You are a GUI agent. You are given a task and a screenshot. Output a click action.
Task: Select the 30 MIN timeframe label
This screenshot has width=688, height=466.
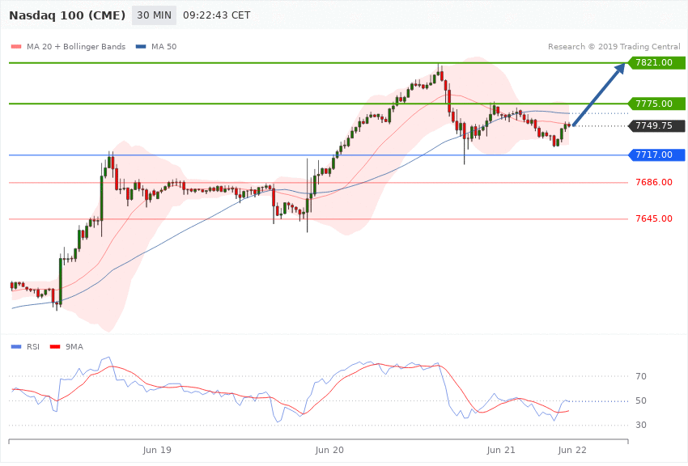[x=154, y=15]
